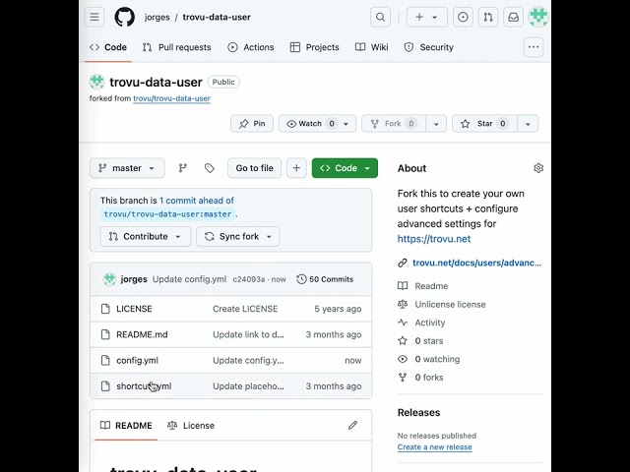The image size is (630, 472).
Task: Open the notifications inbox icon
Action: 513,18
